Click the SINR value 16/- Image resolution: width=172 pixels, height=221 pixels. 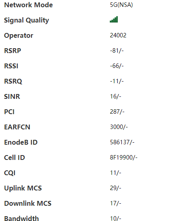point(115,96)
